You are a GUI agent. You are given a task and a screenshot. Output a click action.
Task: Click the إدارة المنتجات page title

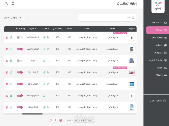point(127,4)
